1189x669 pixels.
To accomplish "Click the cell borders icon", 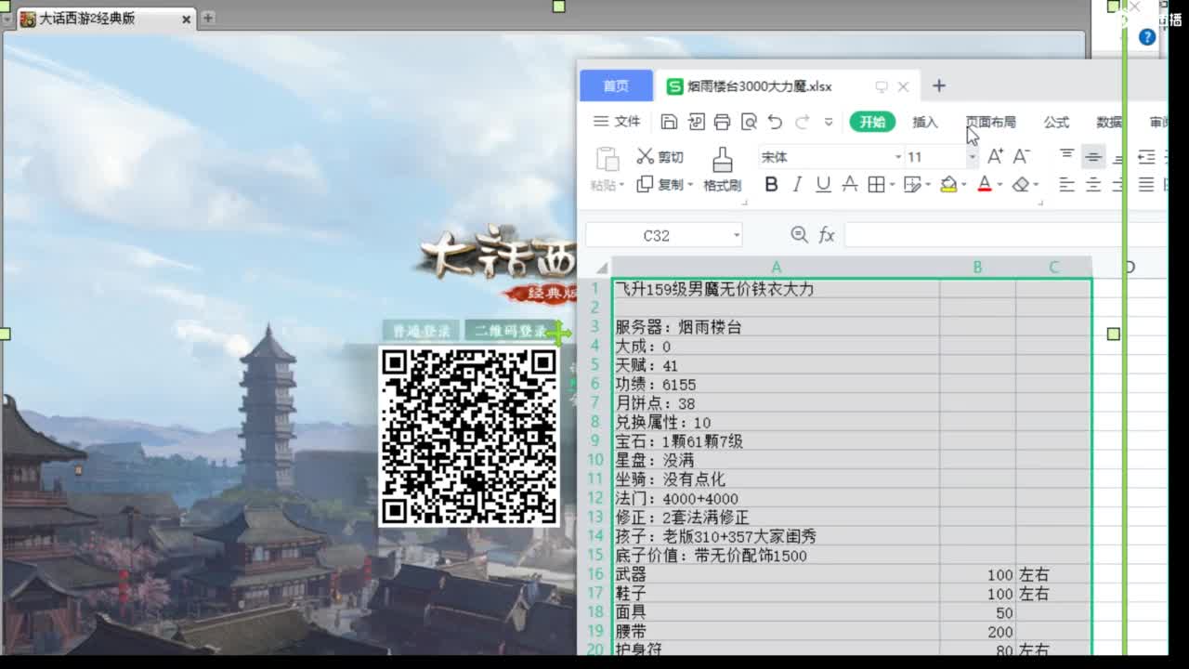I will [875, 185].
